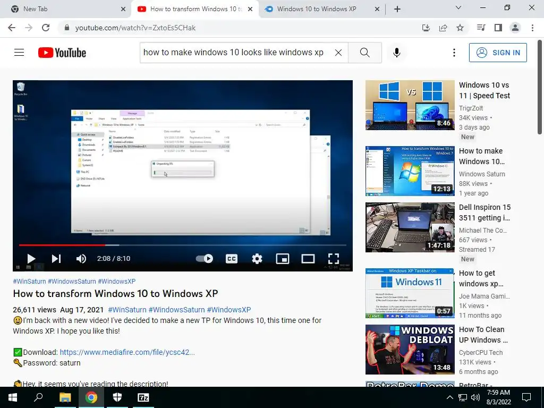Screen dimensions: 544x408
Task: Open video player settings gear
Action: coord(257,259)
